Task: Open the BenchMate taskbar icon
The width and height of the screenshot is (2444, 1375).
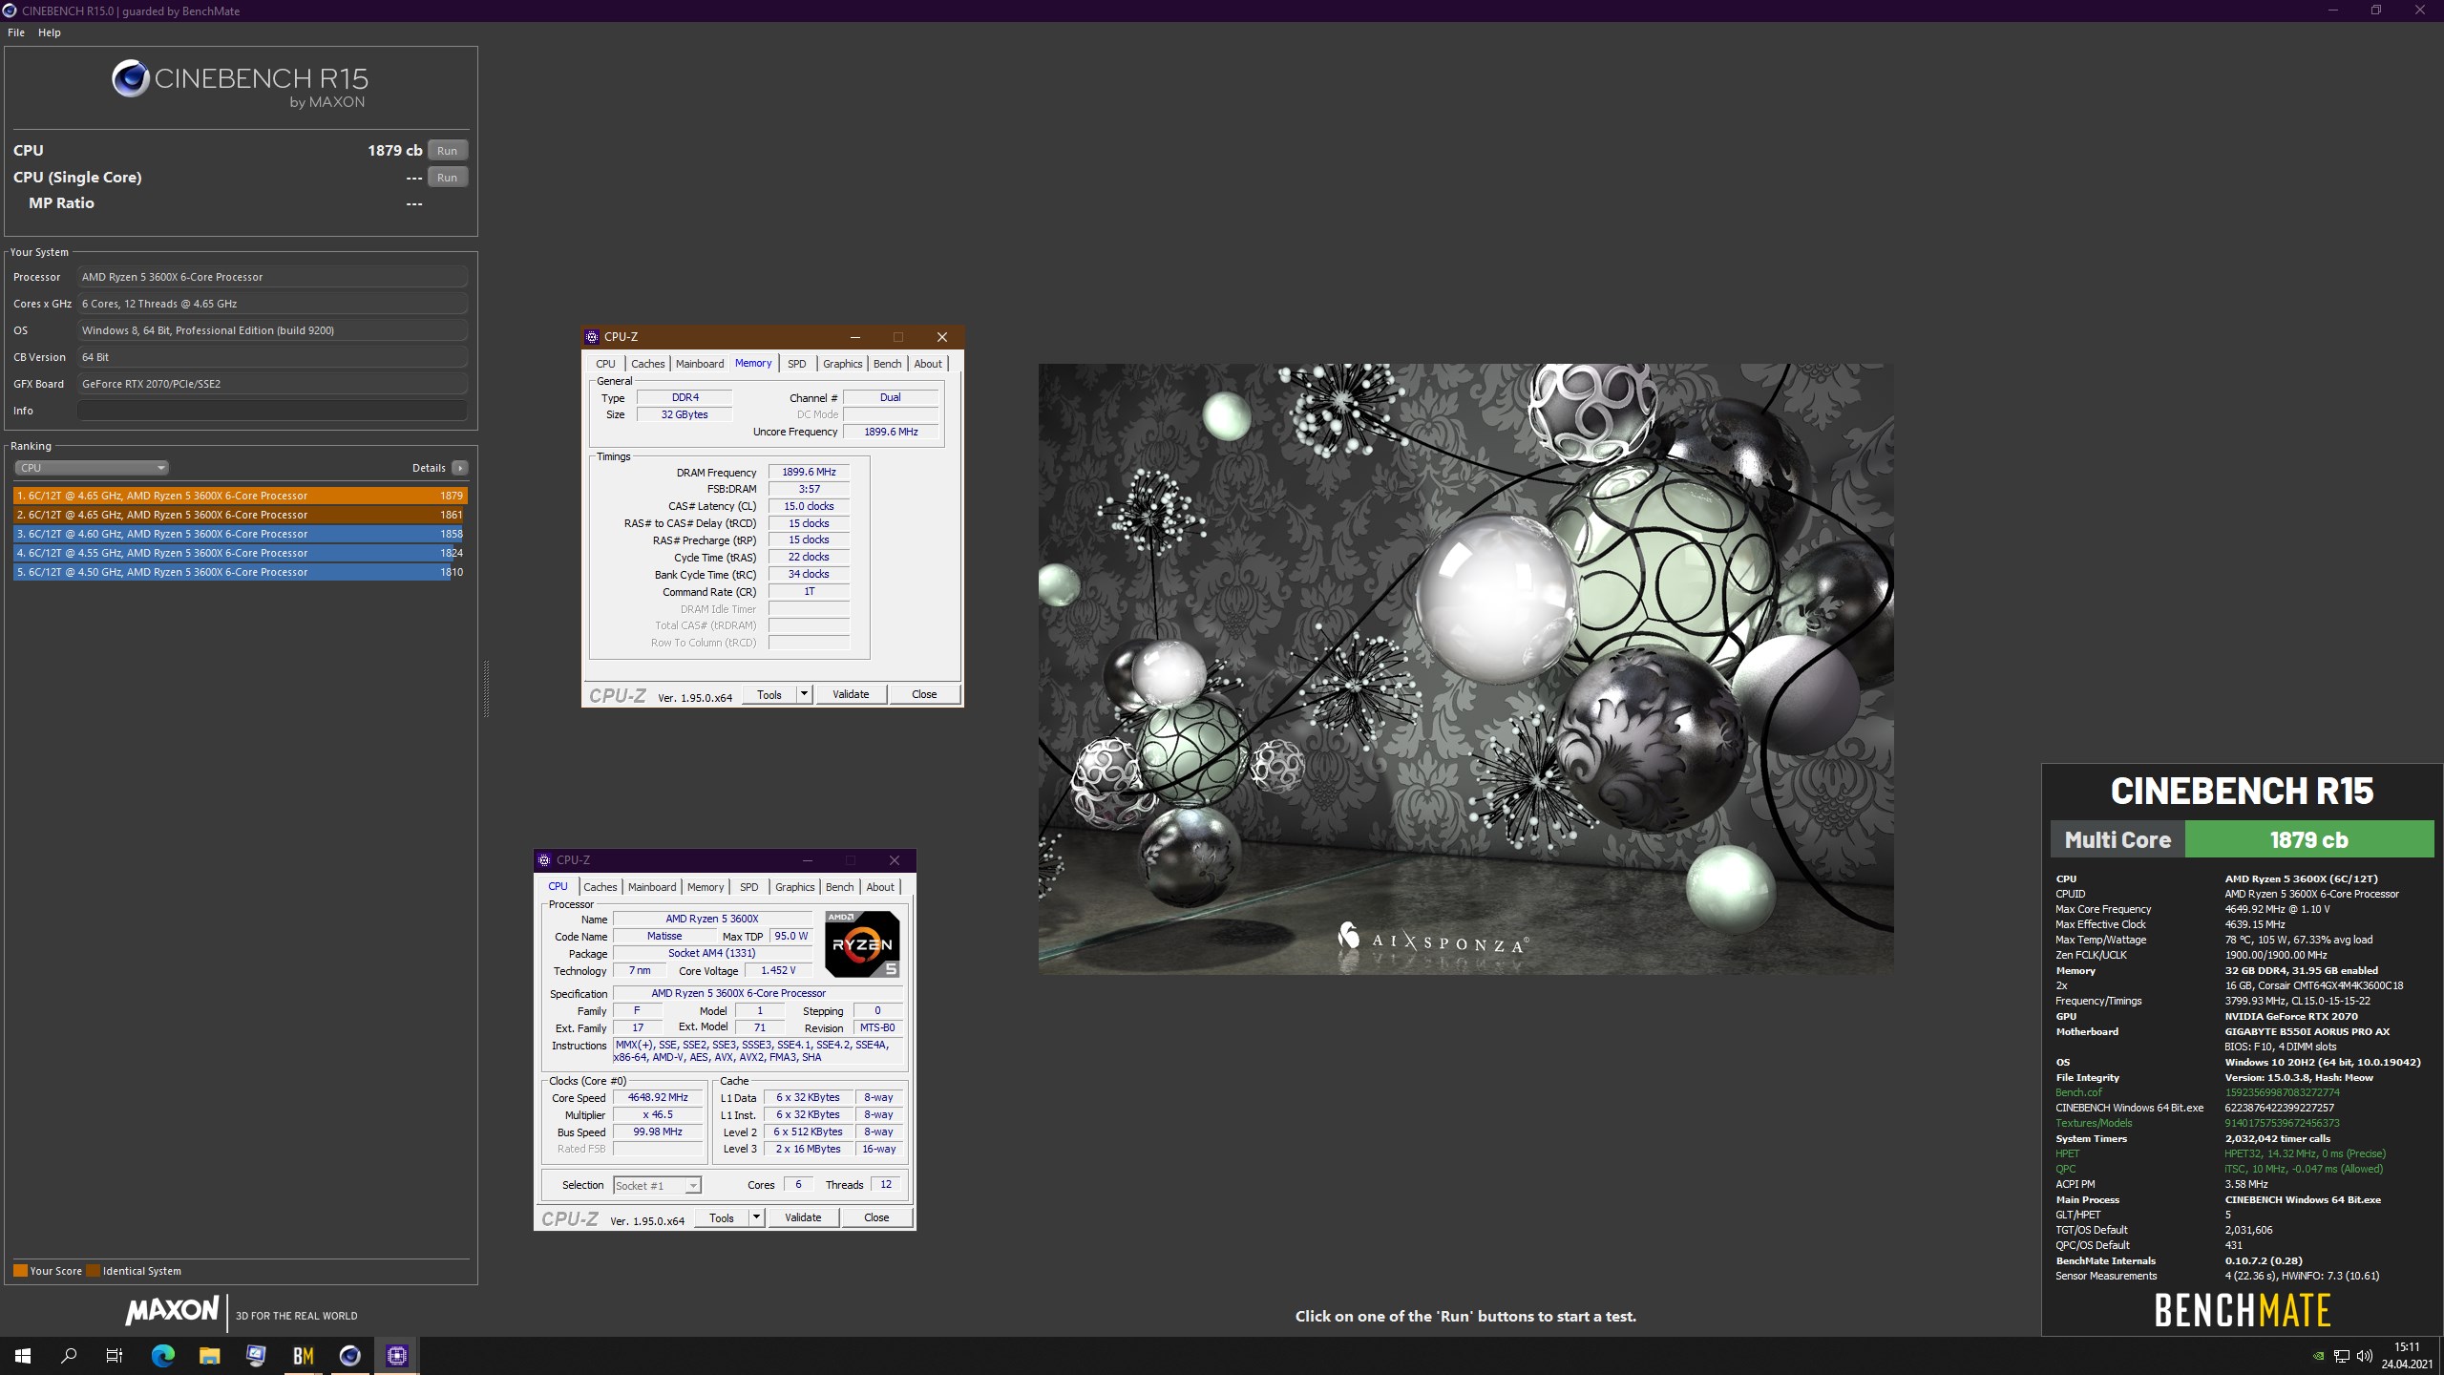Action: point(303,1355)
